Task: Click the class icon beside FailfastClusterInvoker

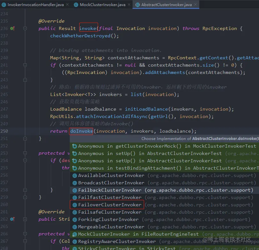Action: pyautogui.click(x=75, y=198)
